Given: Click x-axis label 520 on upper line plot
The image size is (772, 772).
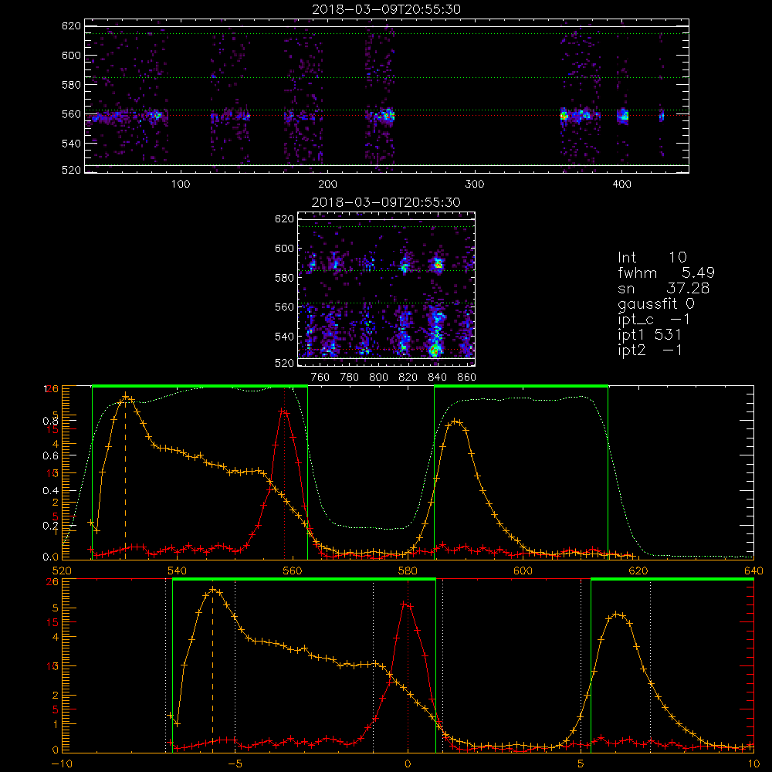Looking at the screenshot, I should (62, 571).
